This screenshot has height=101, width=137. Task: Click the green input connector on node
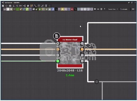58,61
